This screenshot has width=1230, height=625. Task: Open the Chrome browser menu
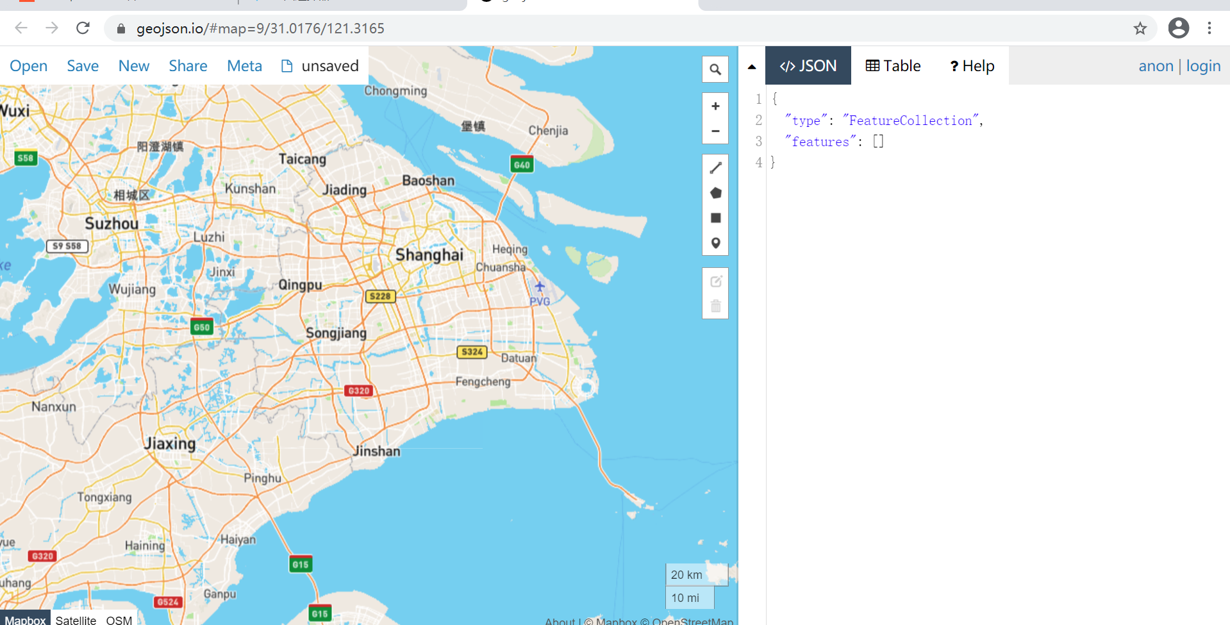1210,28
